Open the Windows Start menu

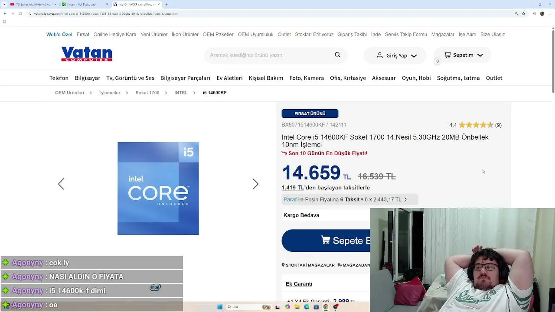point(220,307)
